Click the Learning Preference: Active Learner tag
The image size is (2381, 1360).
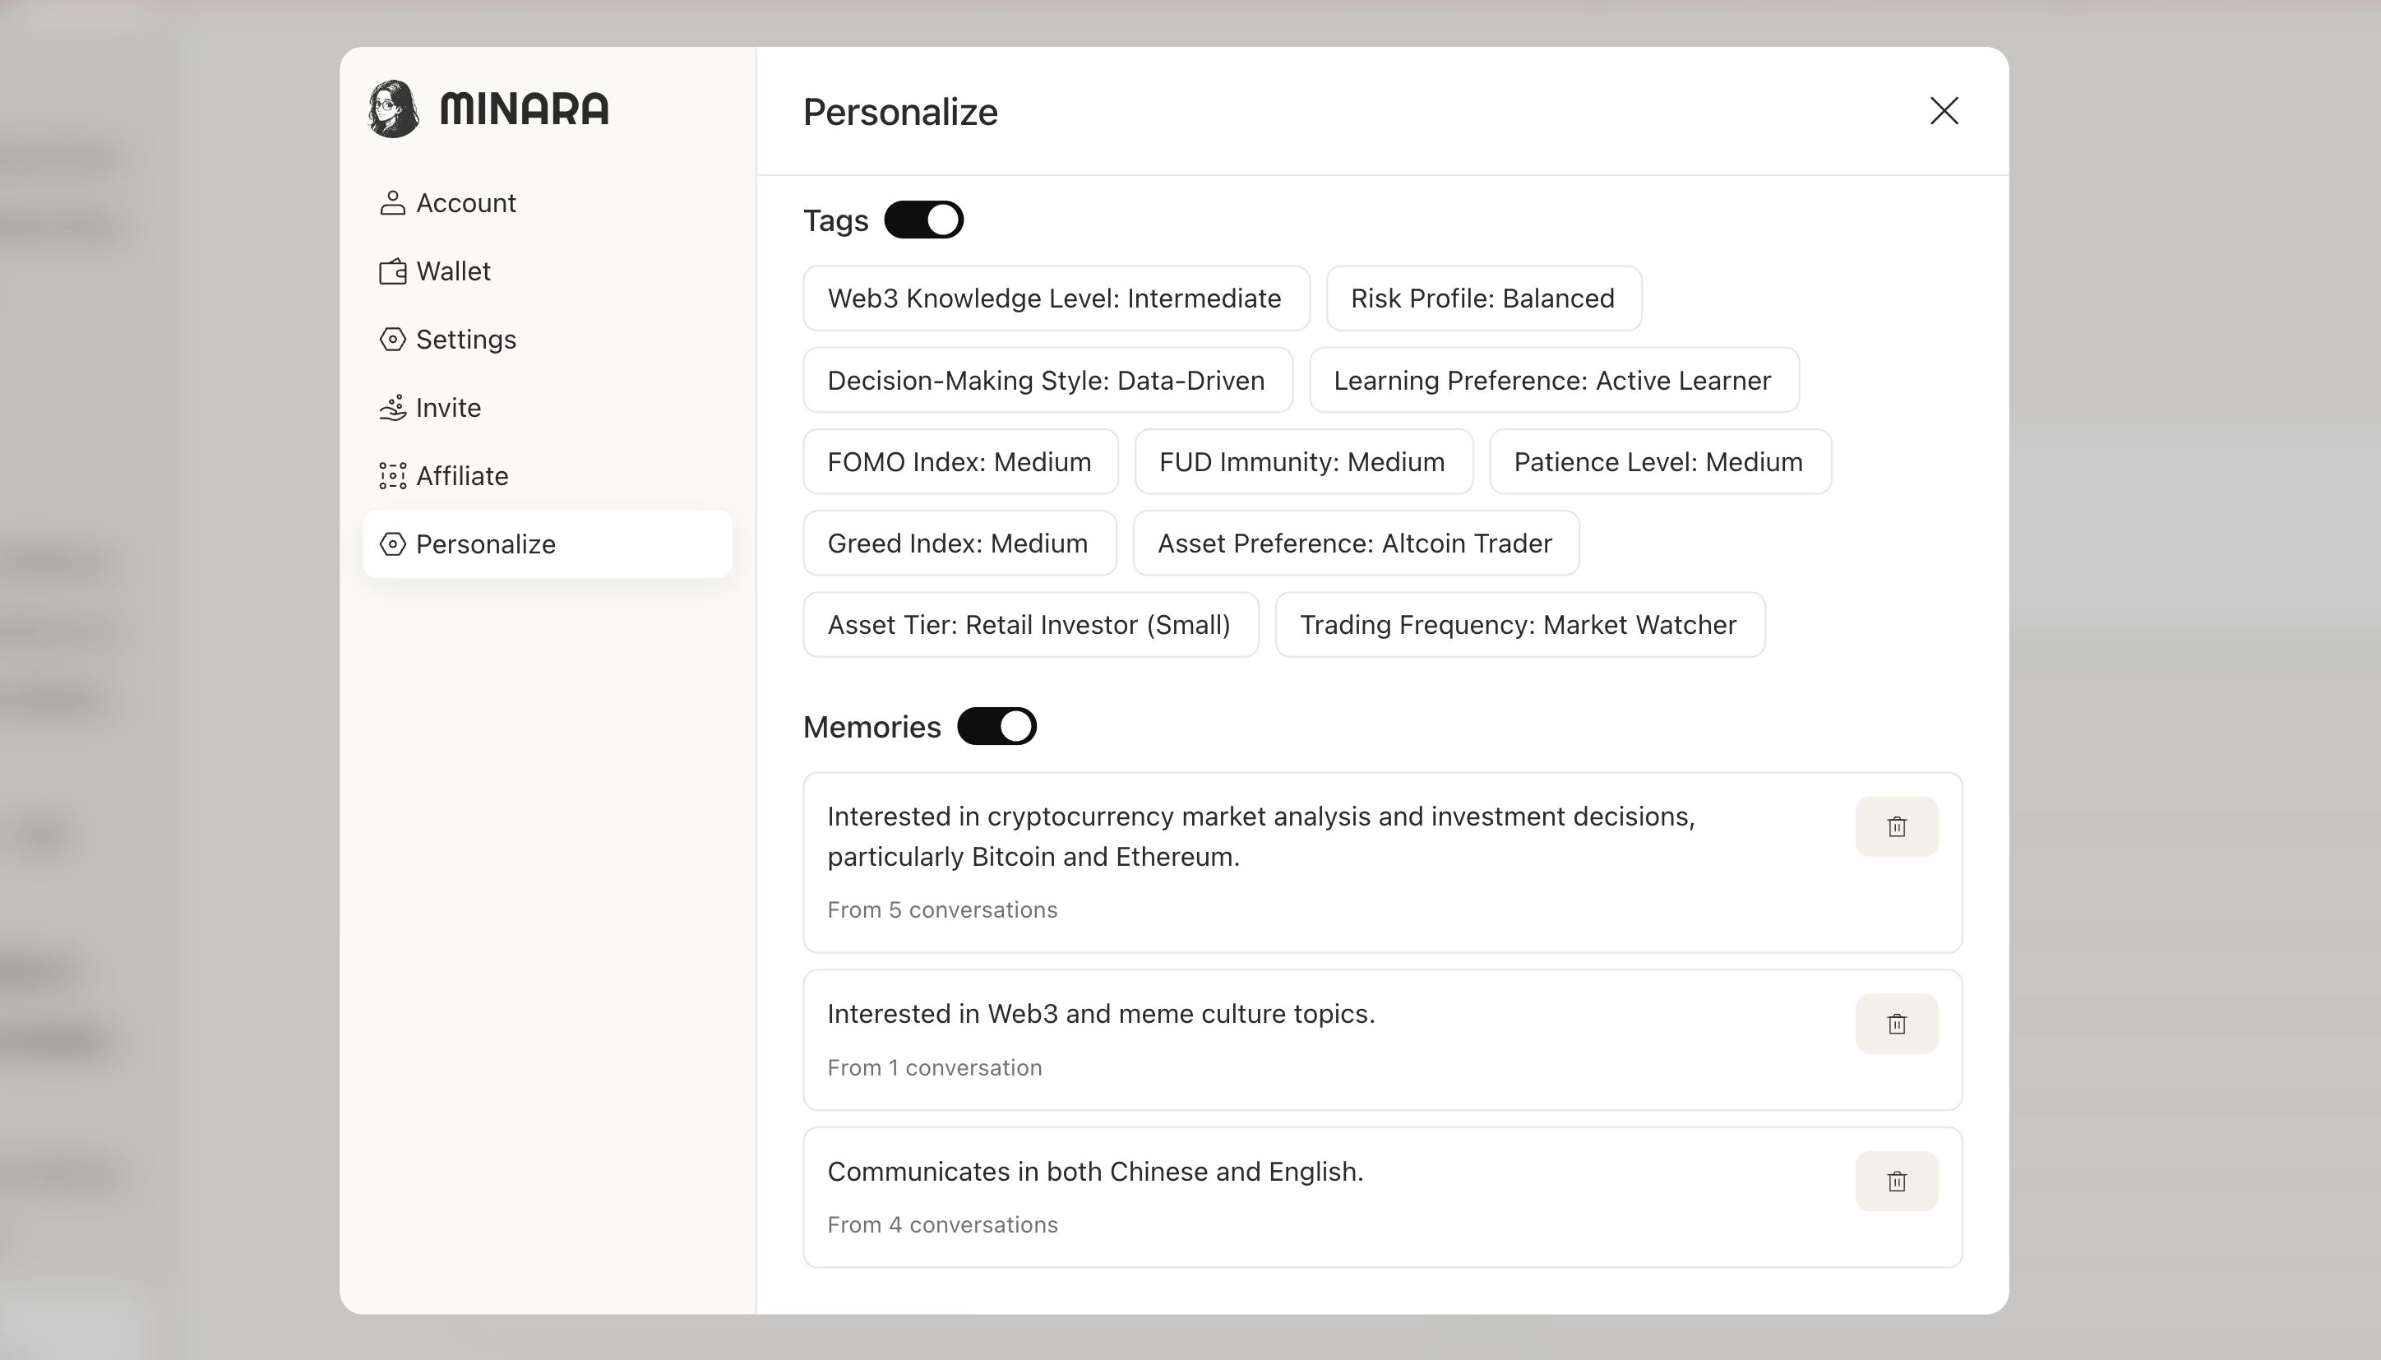point(1554,380)
